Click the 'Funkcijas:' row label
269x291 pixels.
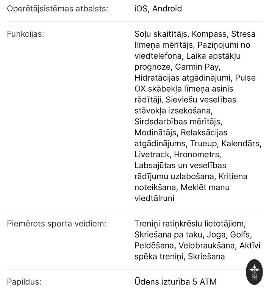tap(25, 34)
